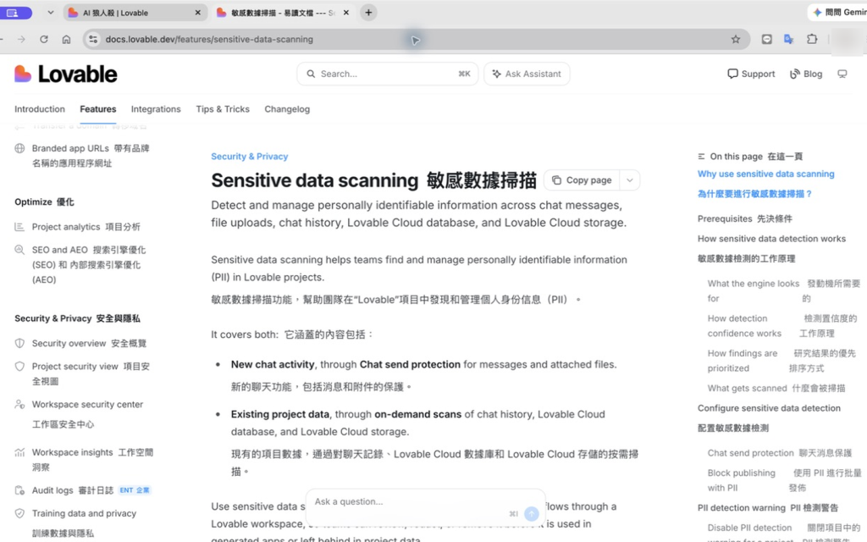The image size is (867, 542).
Task: Open Project security view sidebar item
Action: coord(83,373)
